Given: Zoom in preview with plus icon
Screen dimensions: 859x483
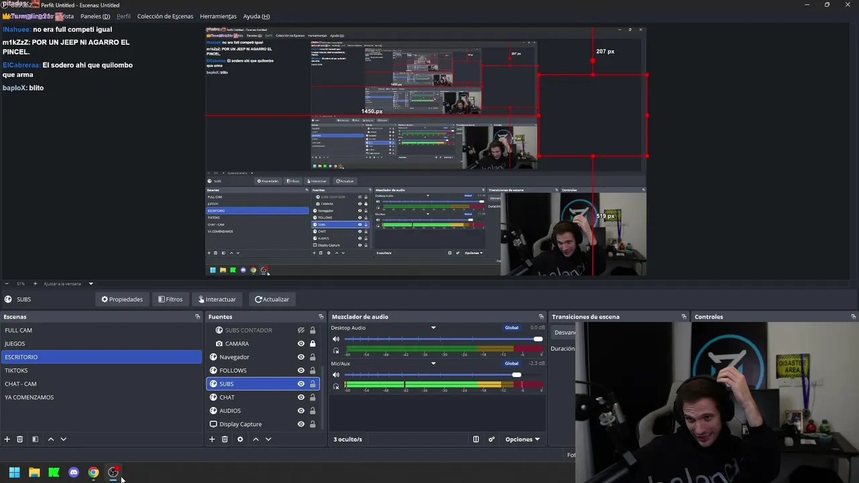Looking at the screenshot, I should pos(35,284).
